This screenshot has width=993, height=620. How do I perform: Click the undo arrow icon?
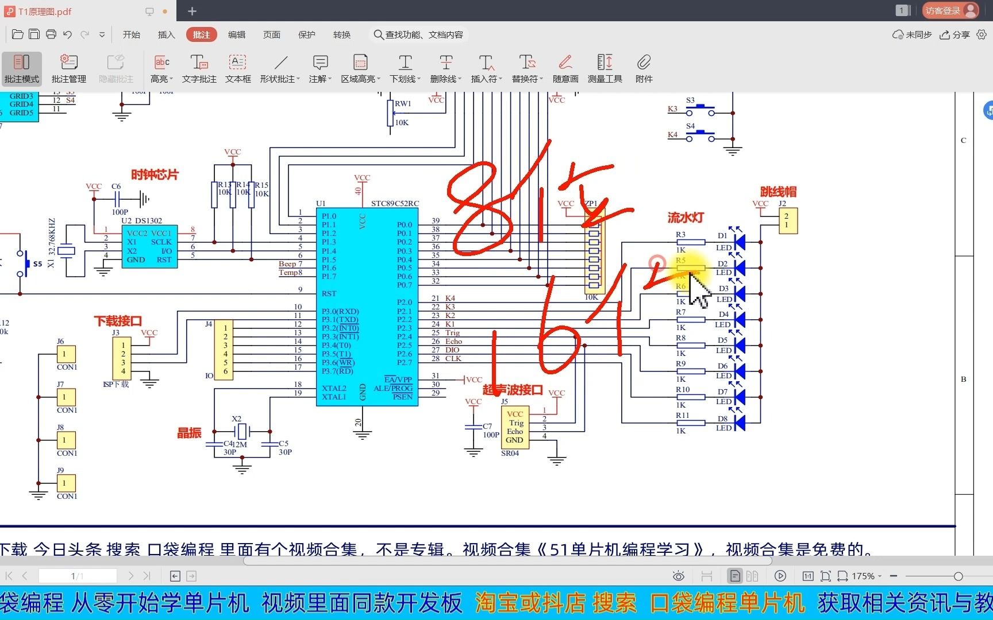68,34
